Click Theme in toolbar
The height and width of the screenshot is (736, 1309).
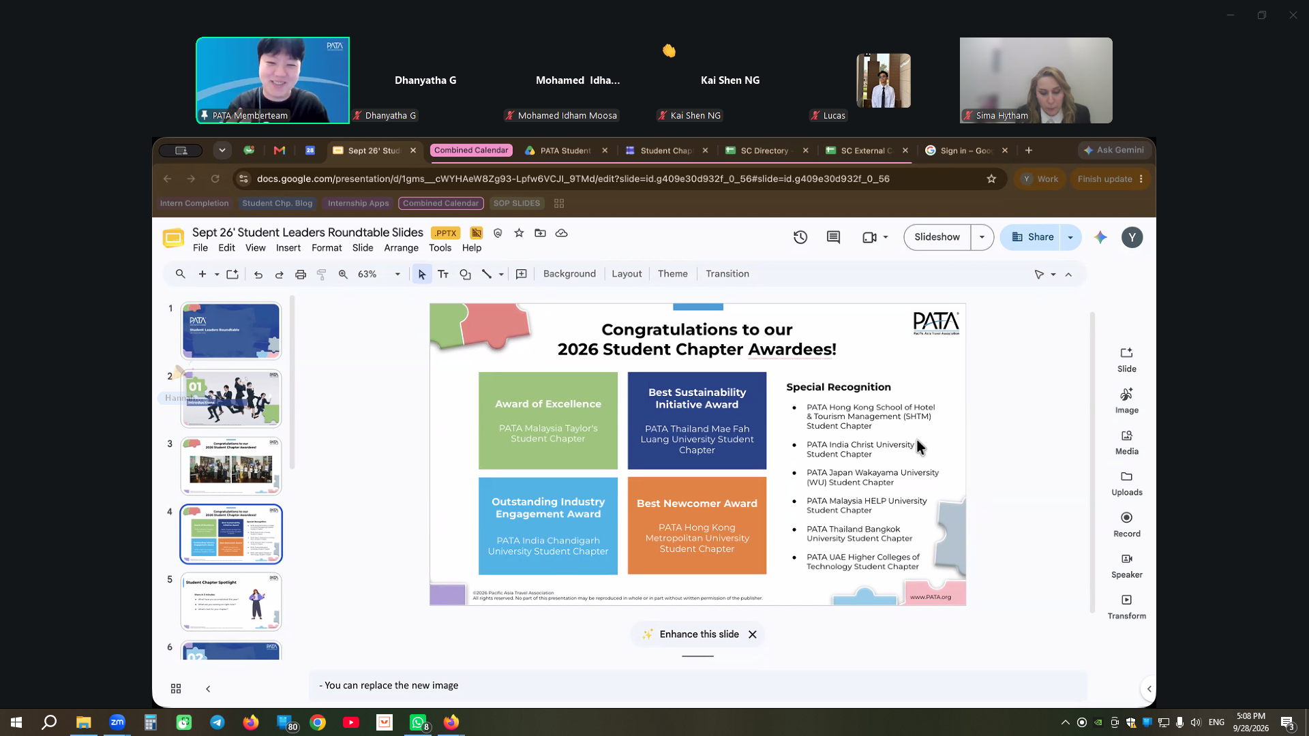coord(672,274)
